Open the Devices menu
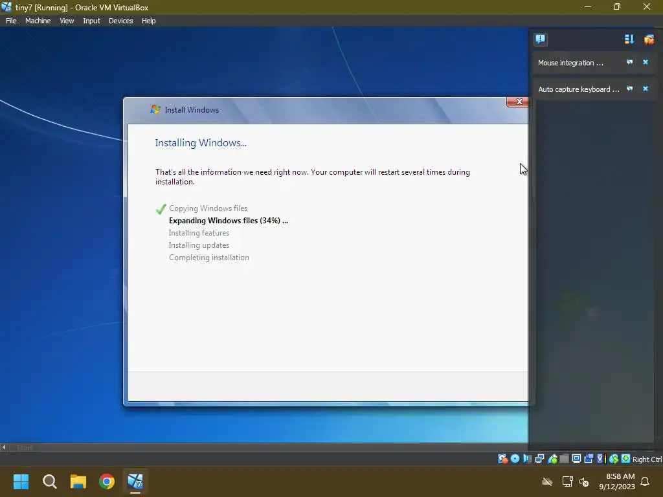Screen dimensions: 663x497 120,21
